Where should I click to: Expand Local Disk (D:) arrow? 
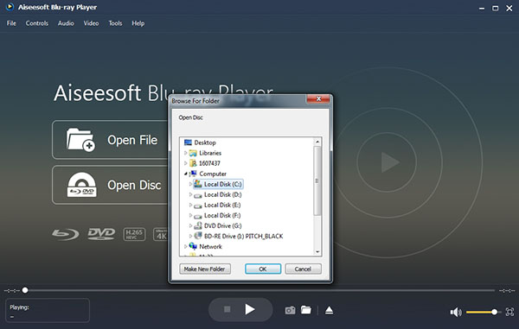pyautogui.click(x=190, y=194)
